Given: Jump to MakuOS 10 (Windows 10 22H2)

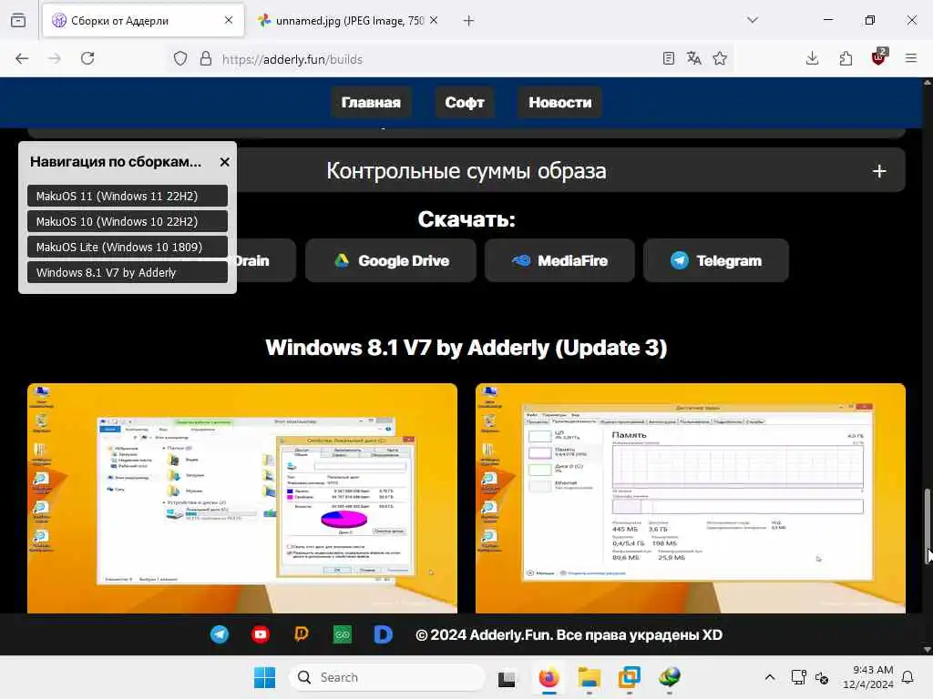Looking at the screenshot, I should [x=128, y=222].
